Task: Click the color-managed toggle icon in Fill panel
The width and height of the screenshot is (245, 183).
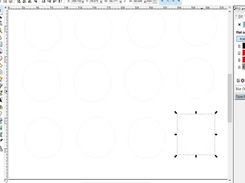Action: [x=238, y=81]
